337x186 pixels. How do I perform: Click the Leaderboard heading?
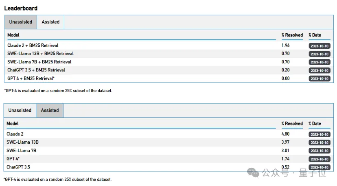(x=21, y=8)
